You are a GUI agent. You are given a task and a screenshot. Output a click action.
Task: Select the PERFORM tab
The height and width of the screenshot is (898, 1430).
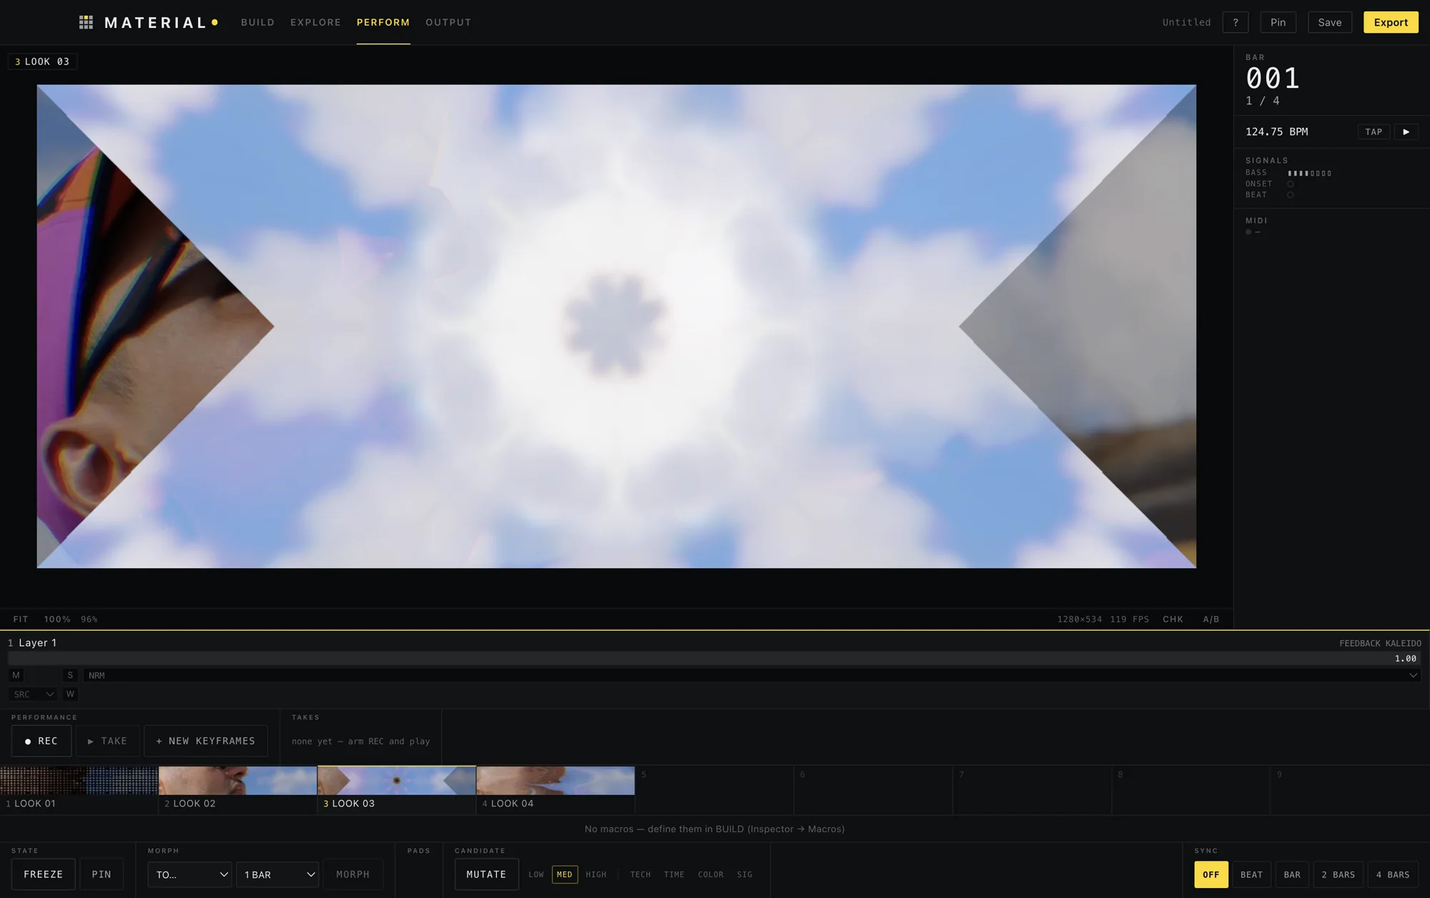[383, 22]
